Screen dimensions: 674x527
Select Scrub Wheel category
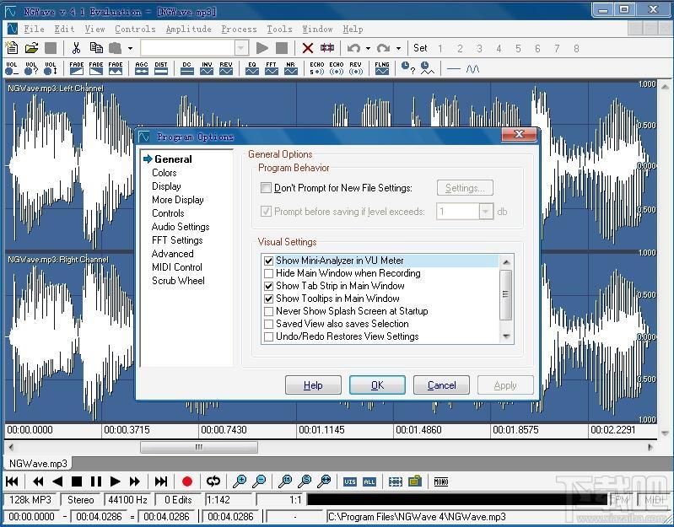tap(178, 281)
